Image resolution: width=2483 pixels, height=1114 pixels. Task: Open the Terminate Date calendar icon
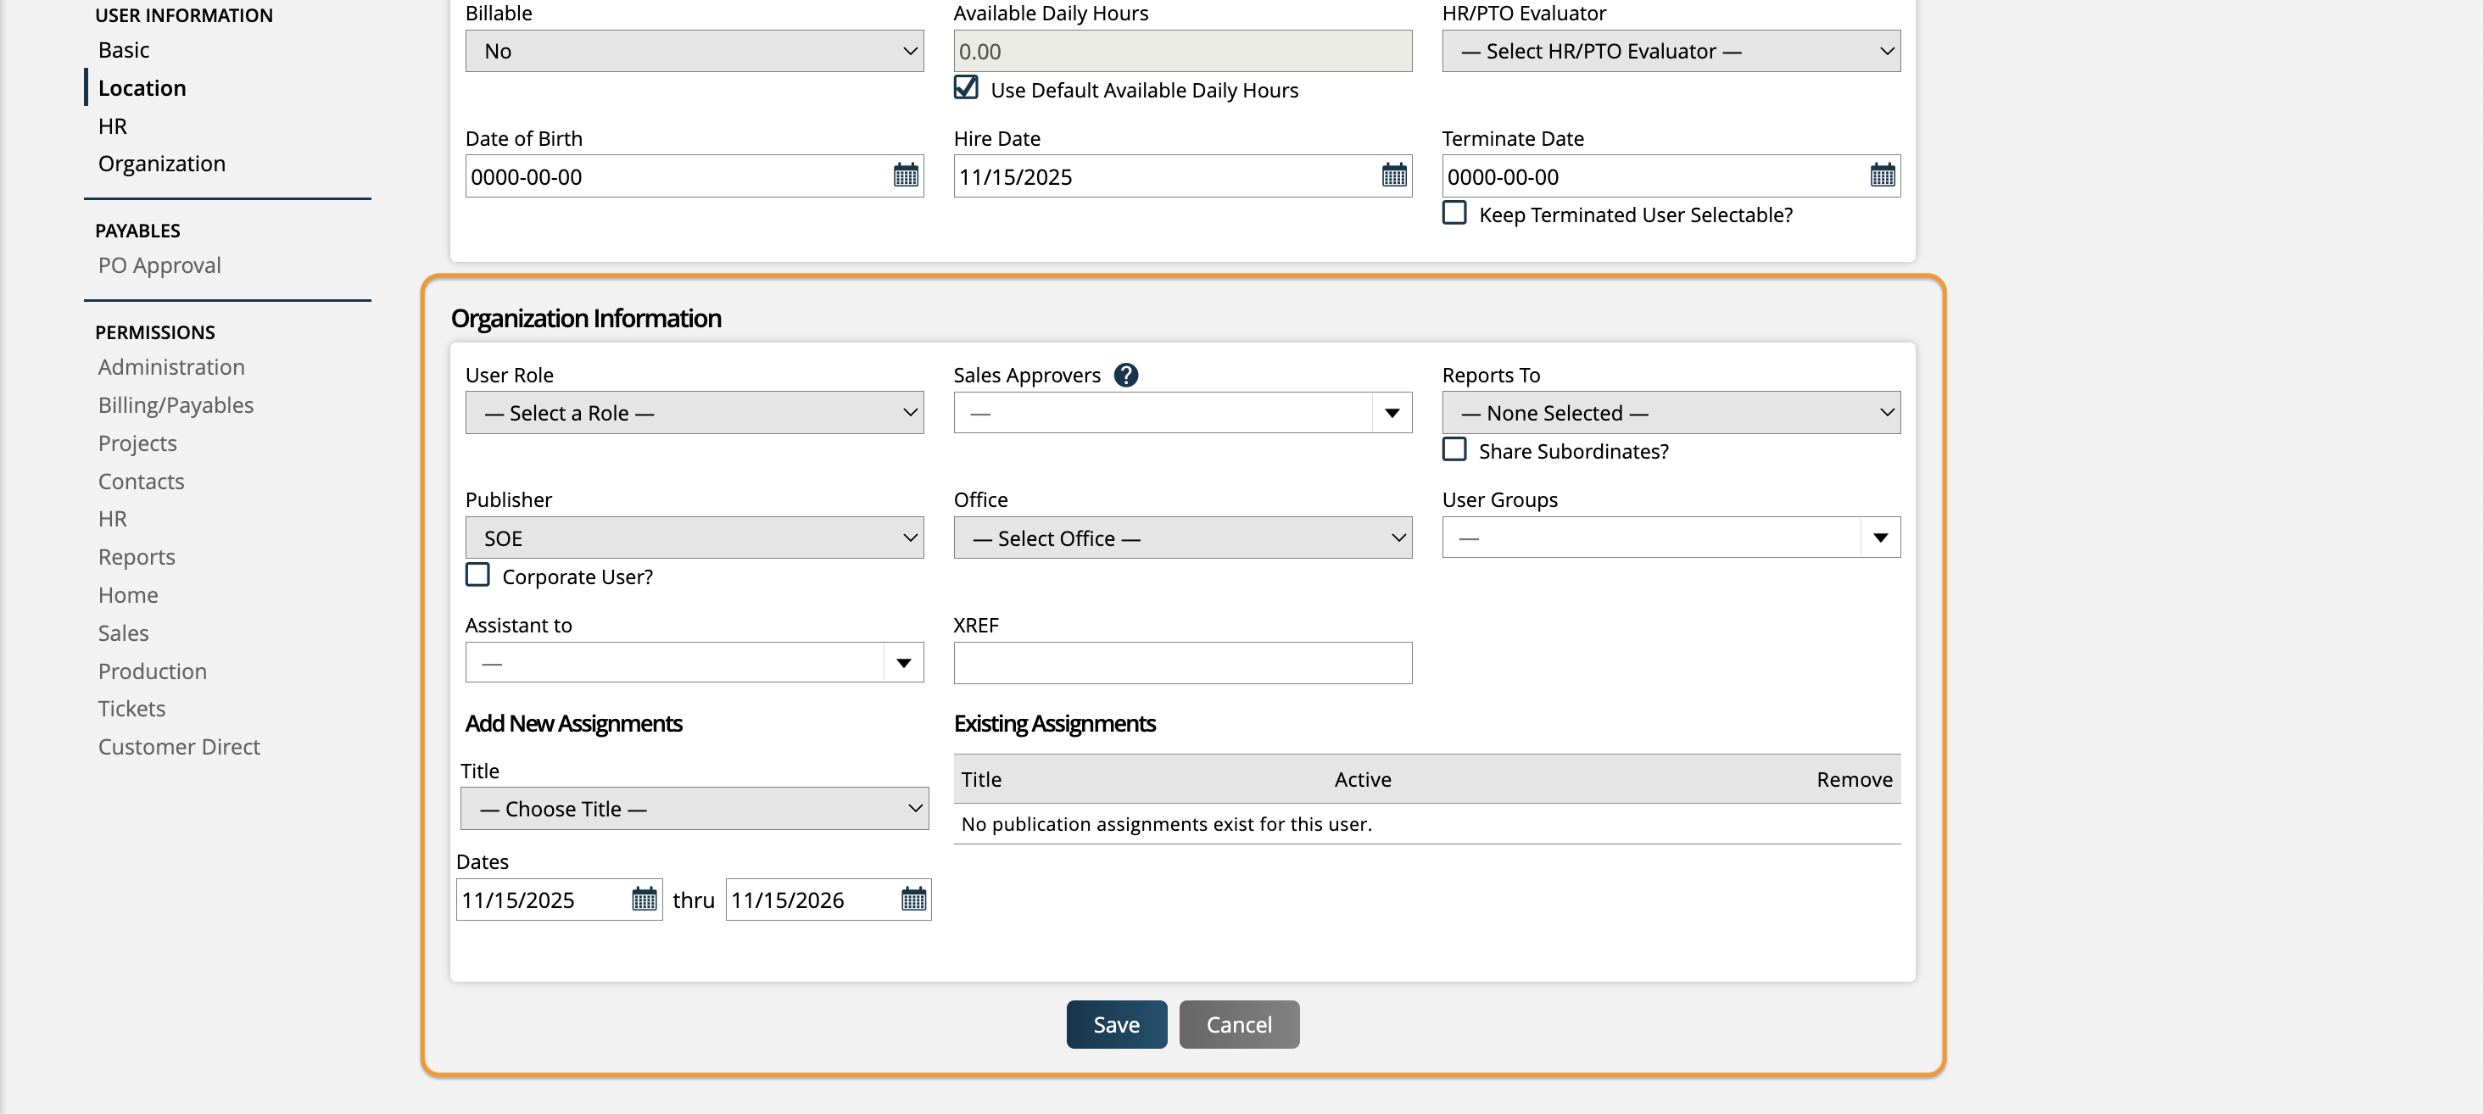pyautogui.click(x=1882, y=175)
